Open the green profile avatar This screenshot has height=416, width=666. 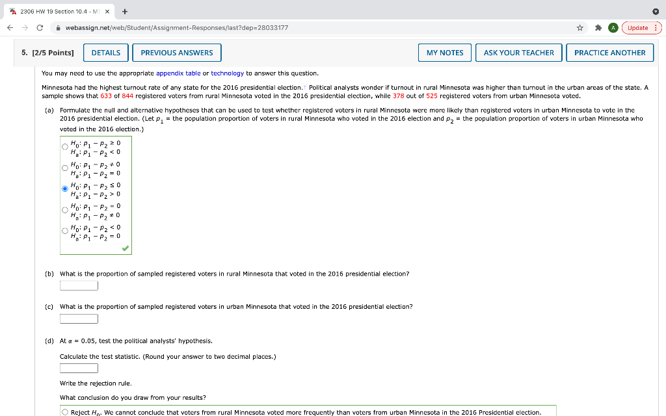[x=613, y=27]
